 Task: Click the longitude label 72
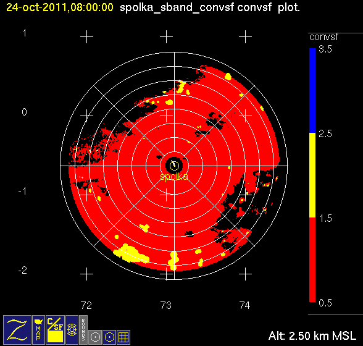click(x=86, y=305)
